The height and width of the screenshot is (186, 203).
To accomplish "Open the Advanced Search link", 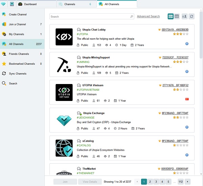I will tap(149, 16).
